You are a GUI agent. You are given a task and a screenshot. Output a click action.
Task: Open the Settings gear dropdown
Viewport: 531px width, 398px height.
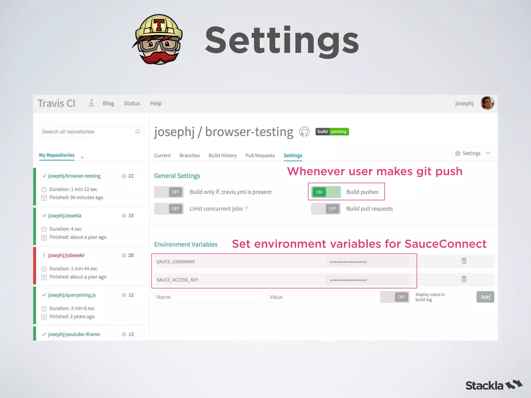(473, 153)
